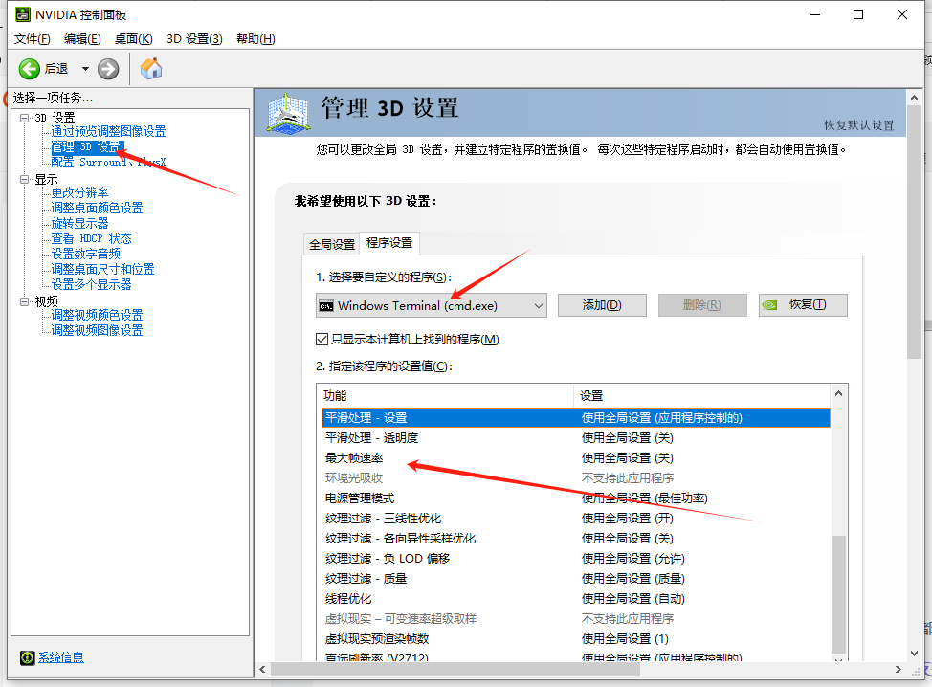Select the 纹理过滤 - 各向异性采样优化 row
Screen dimensions: 932x687
point(575,539)
